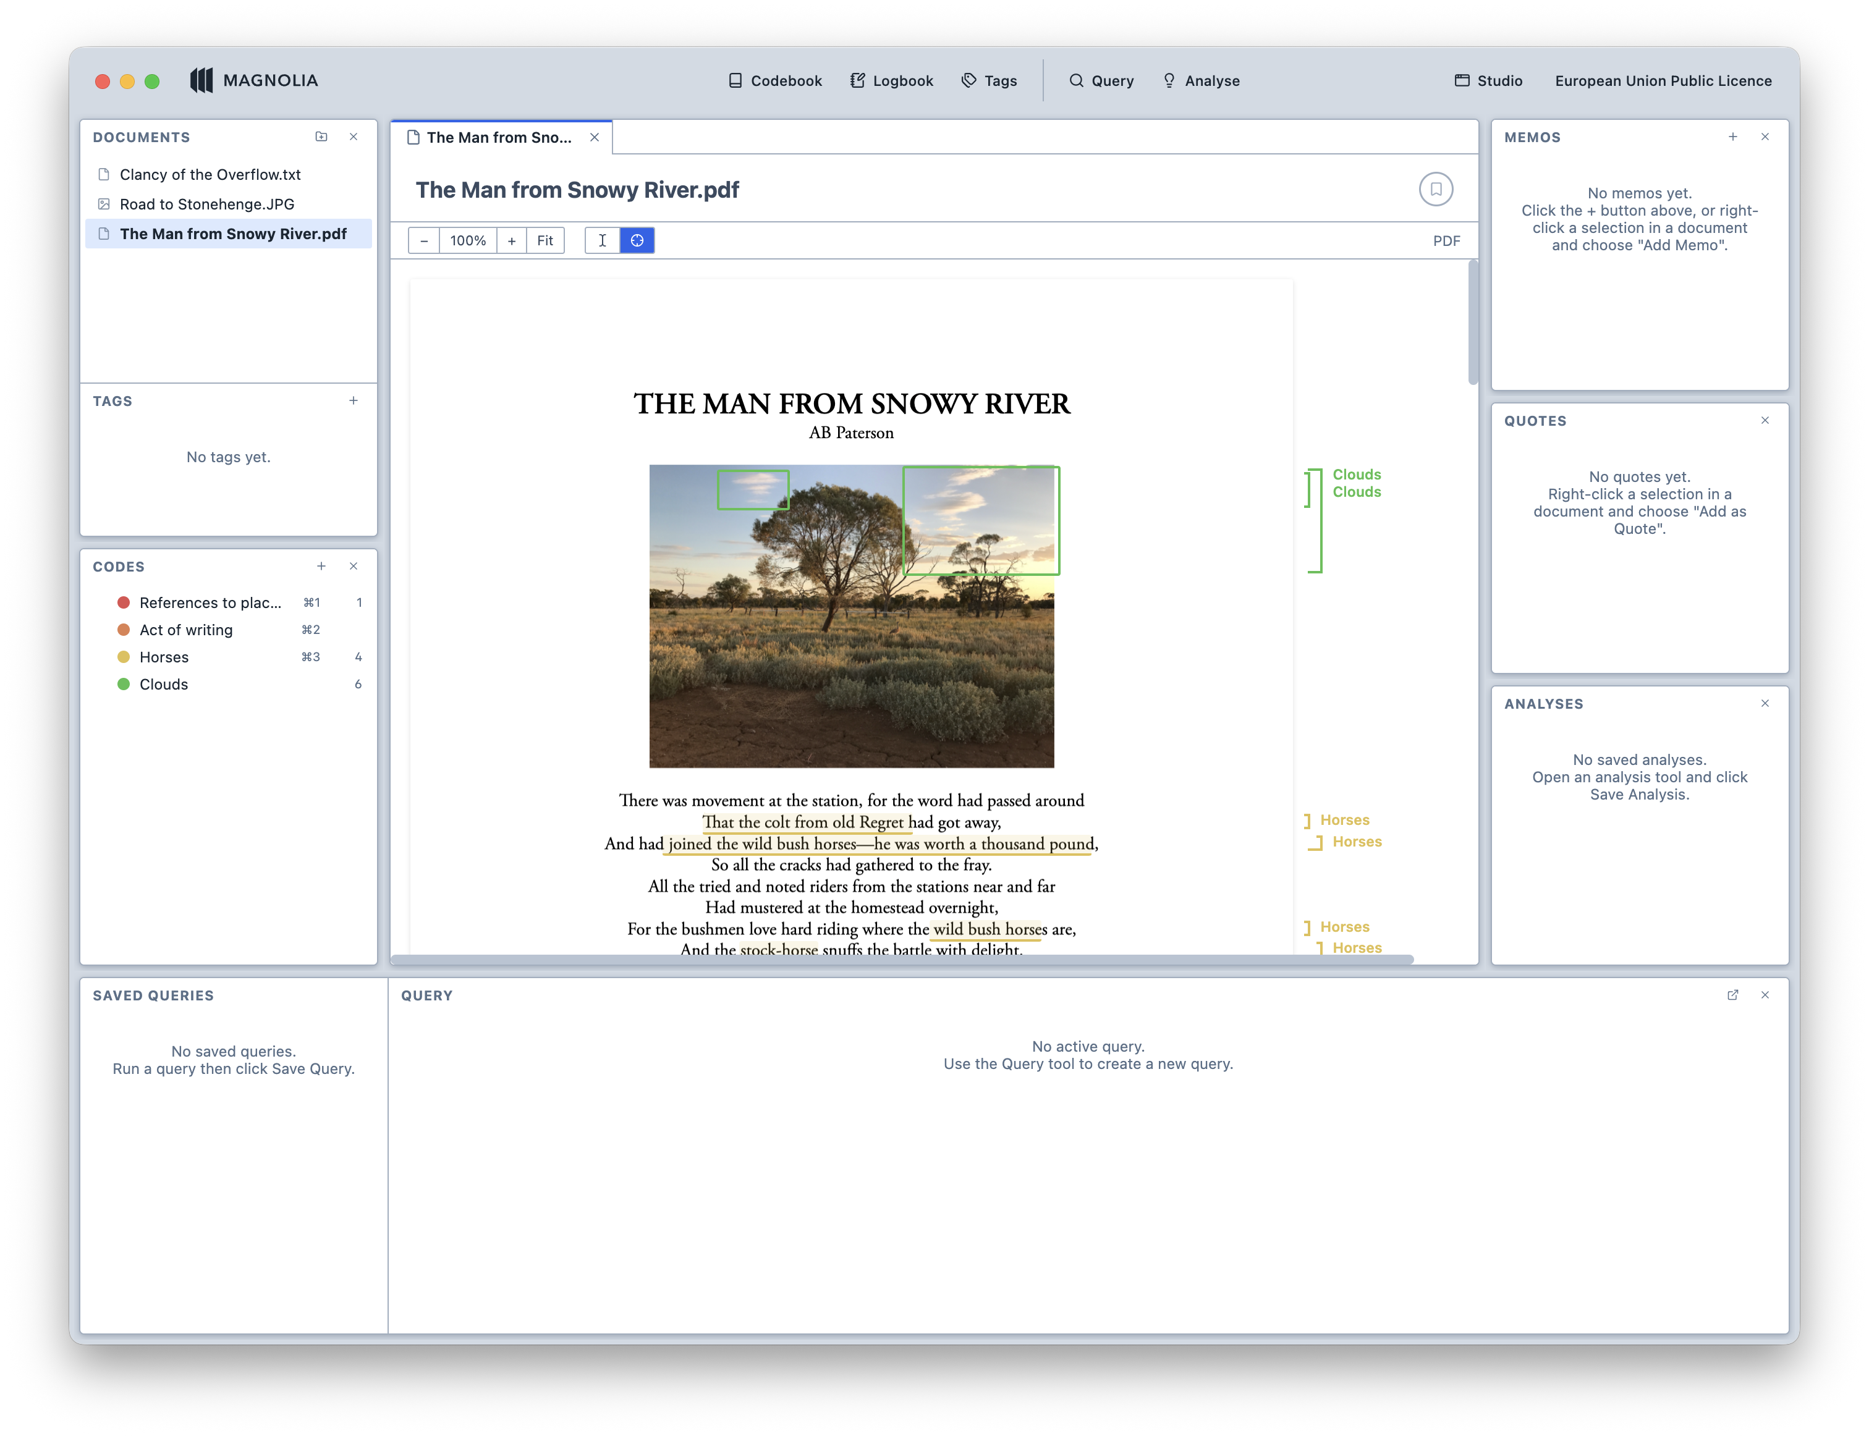Viewport: 1869px width, 1436px height.
Task: Click the Fit zoom button
Action: 545,241
